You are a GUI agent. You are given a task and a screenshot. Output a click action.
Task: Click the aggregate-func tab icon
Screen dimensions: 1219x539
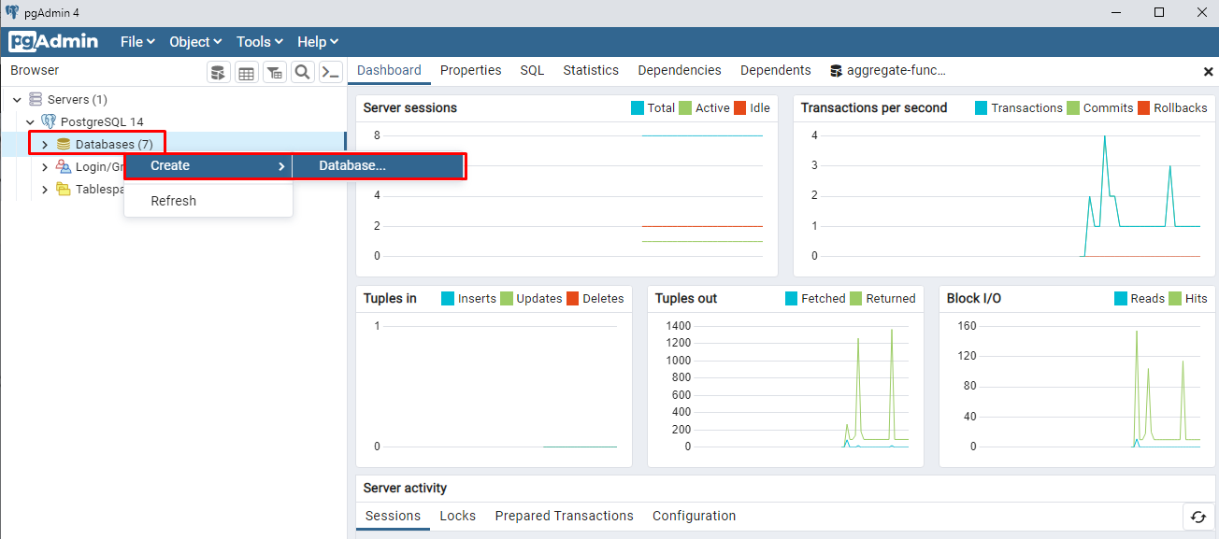pyautogui.click(x=836, y=70)
